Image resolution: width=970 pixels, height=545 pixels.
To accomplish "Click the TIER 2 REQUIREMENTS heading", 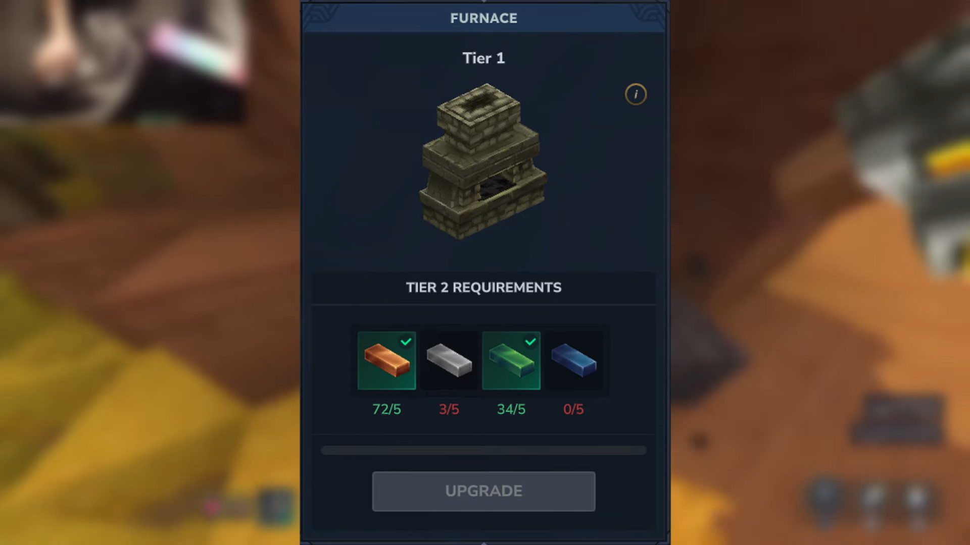I will pyautogui.click(x=483, y=287).
